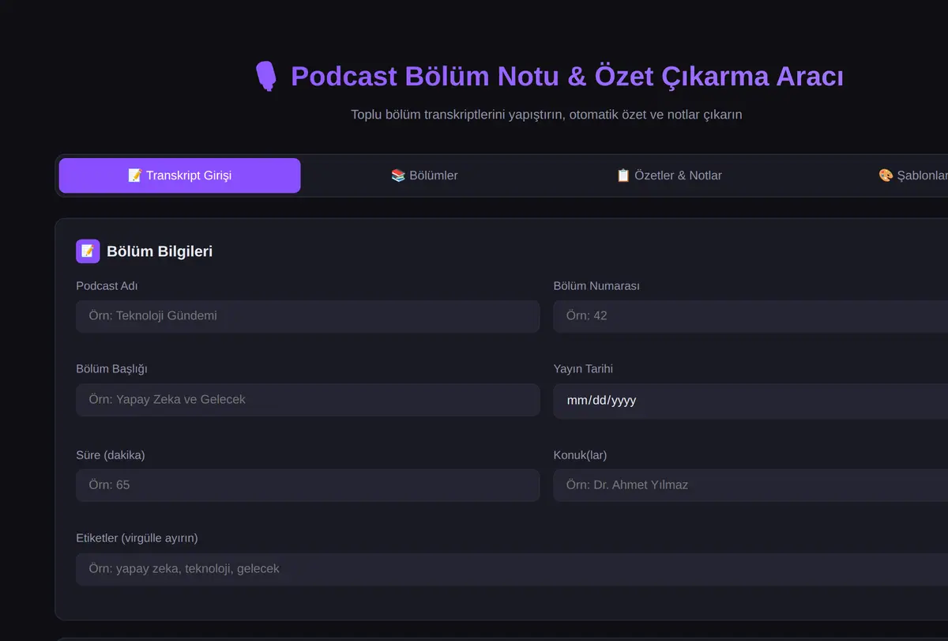Click the Etiketler tags input field
The image size is (948, 641).
click(512, 569)
